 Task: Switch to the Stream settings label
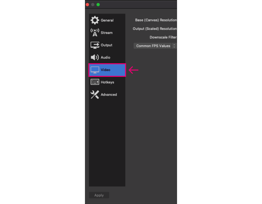tap(107, 33)
